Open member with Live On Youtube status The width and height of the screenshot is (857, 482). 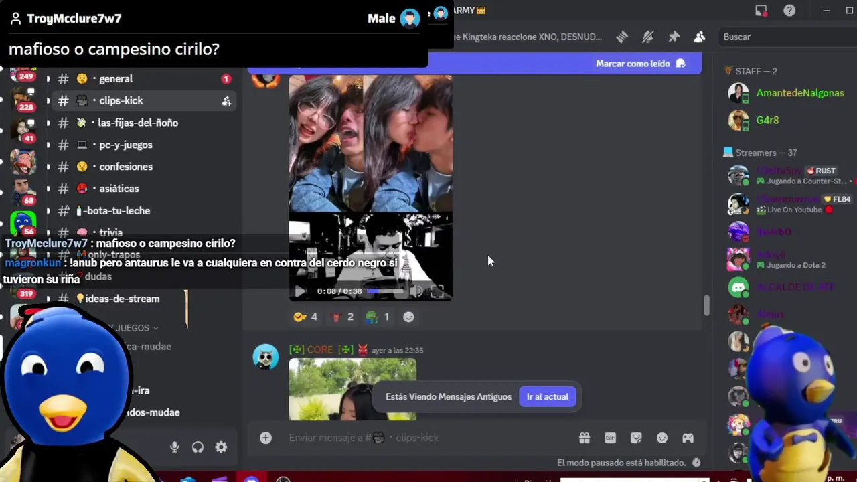tap(787, 204)
